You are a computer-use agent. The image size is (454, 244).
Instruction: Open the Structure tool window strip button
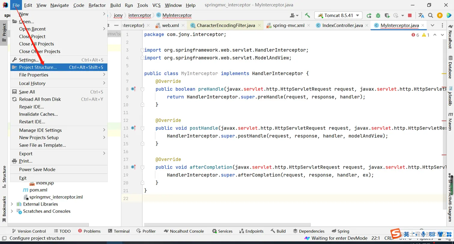[x=4, y=177]
